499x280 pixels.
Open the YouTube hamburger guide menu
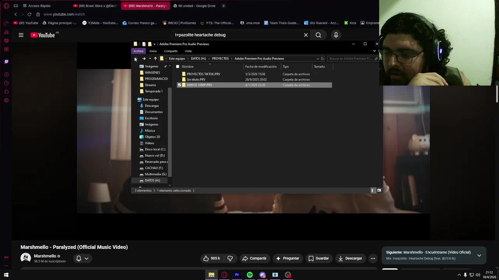(x=21, y=35)
